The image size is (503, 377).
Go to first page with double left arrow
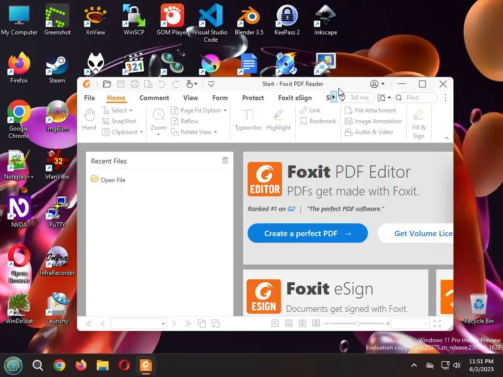pyautogui.click(x=89, y=323)
